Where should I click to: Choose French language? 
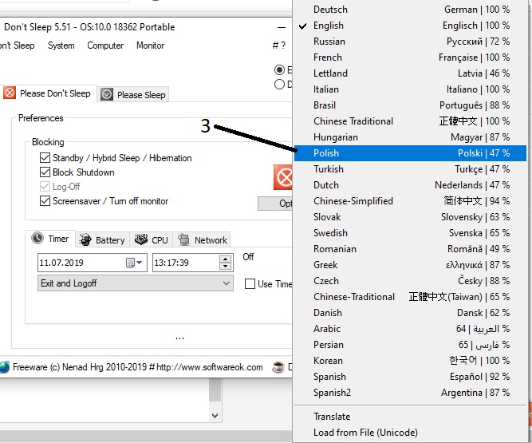pyautogui.click(x=410, y=57)
